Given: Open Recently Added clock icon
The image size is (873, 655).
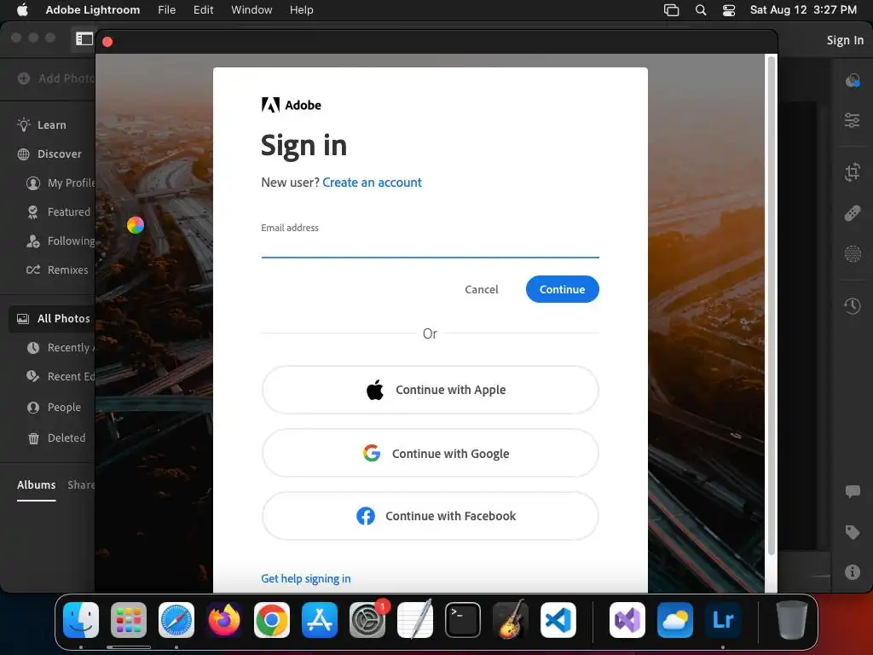Looking at the screenshot, I should coord(33,348).
